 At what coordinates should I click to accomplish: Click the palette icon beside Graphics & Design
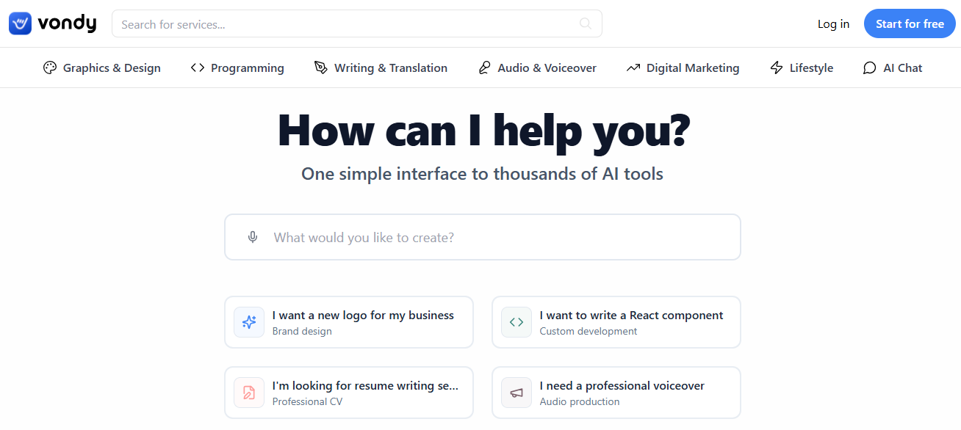pos(50,68)
